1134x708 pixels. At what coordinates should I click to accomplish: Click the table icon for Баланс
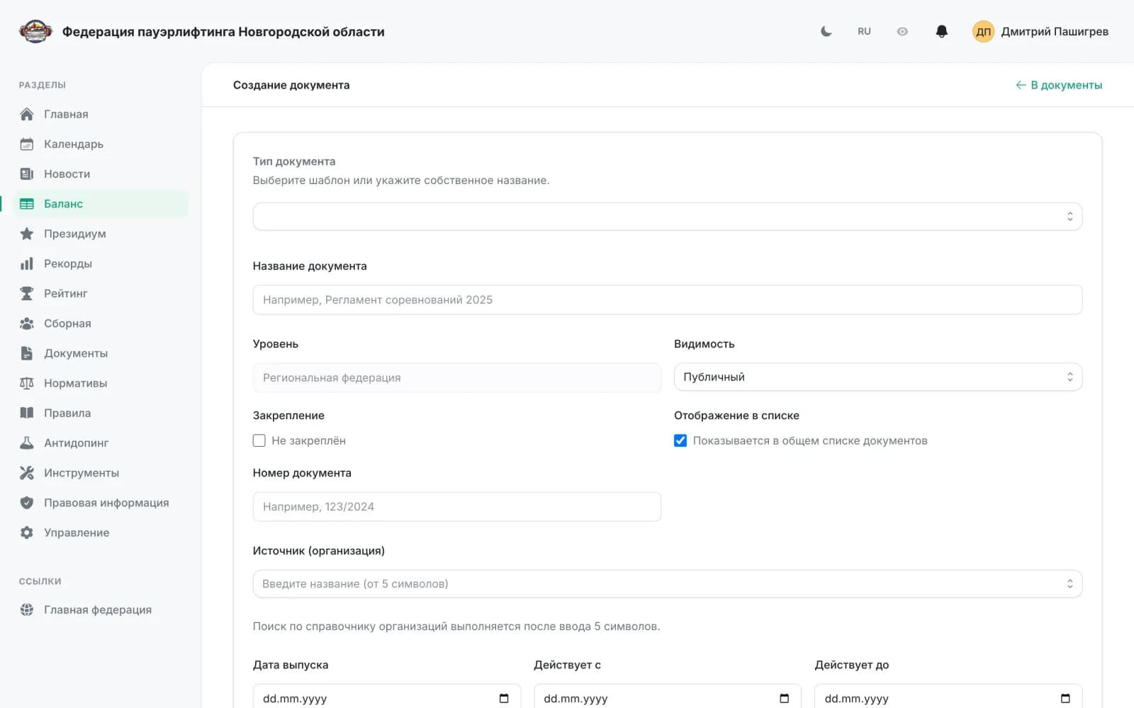pyautogui.click(x=27, y=204)
